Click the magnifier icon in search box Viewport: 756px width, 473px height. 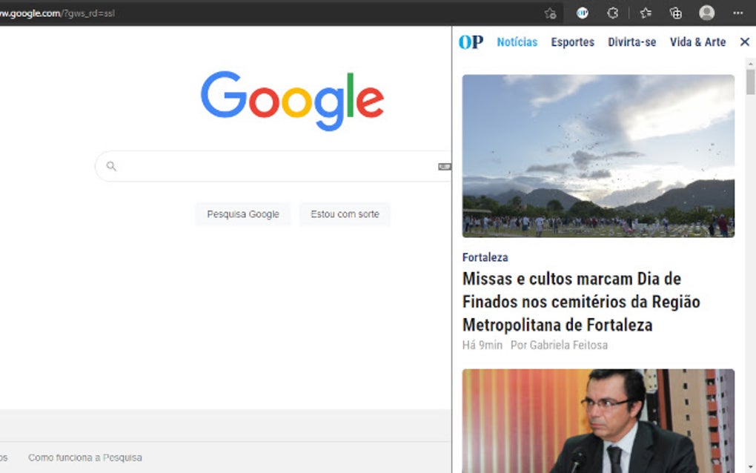(111, 166)
